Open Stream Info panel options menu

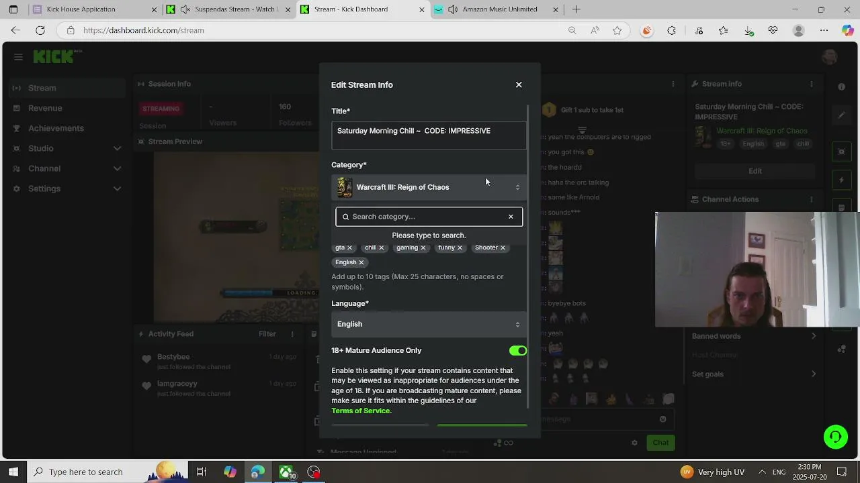pos(812,84)
